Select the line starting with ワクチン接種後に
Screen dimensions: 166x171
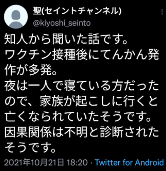[x=82, y=55]
